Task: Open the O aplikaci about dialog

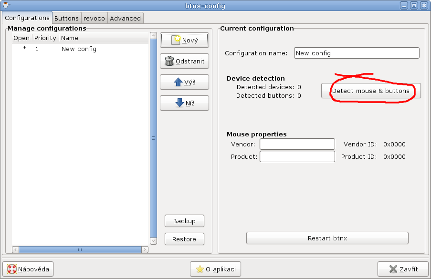Action: click(x=216, y=269)
